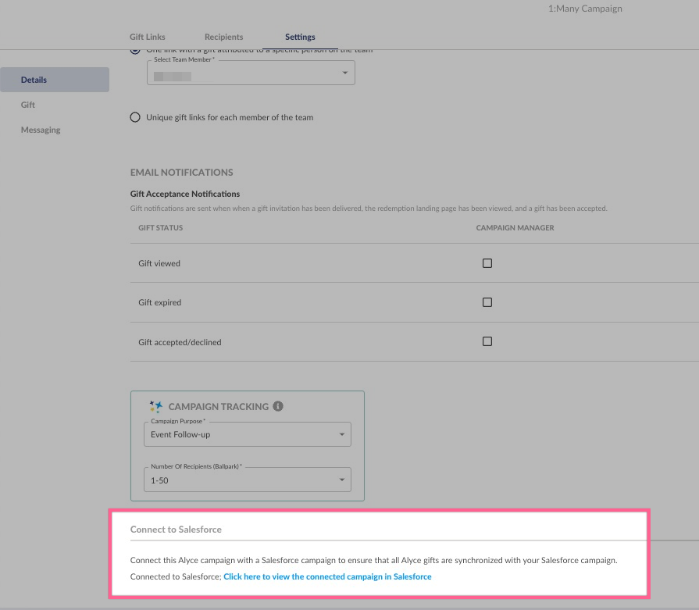This screenshot has width=699, height=610.
Task: Click the CAMPAIGN MANAGER column header
Action: 515,228
